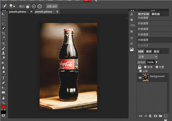The height and width of the screenshot is (121, 172).
Task: Select the Clone Stamp tool
Action: tap(3, 53)
